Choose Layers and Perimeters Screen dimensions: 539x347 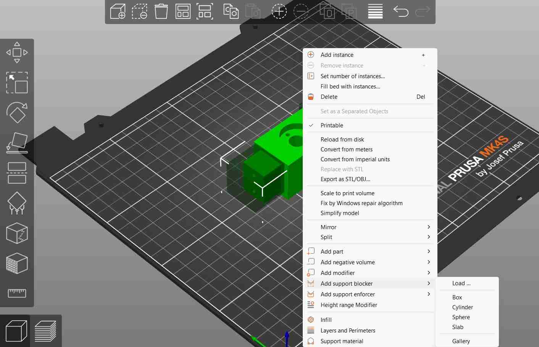coord(371,331)
